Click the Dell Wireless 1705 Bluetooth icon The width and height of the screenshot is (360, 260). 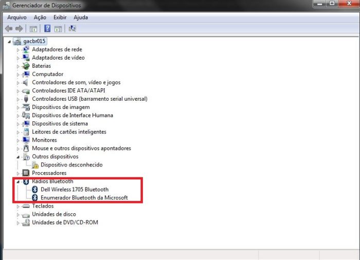click(x=34, y=189)
